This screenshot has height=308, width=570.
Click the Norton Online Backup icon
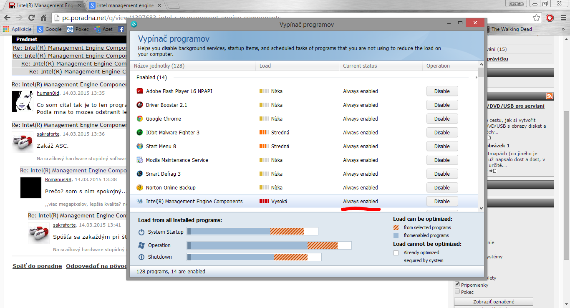[x=140, y=187]
